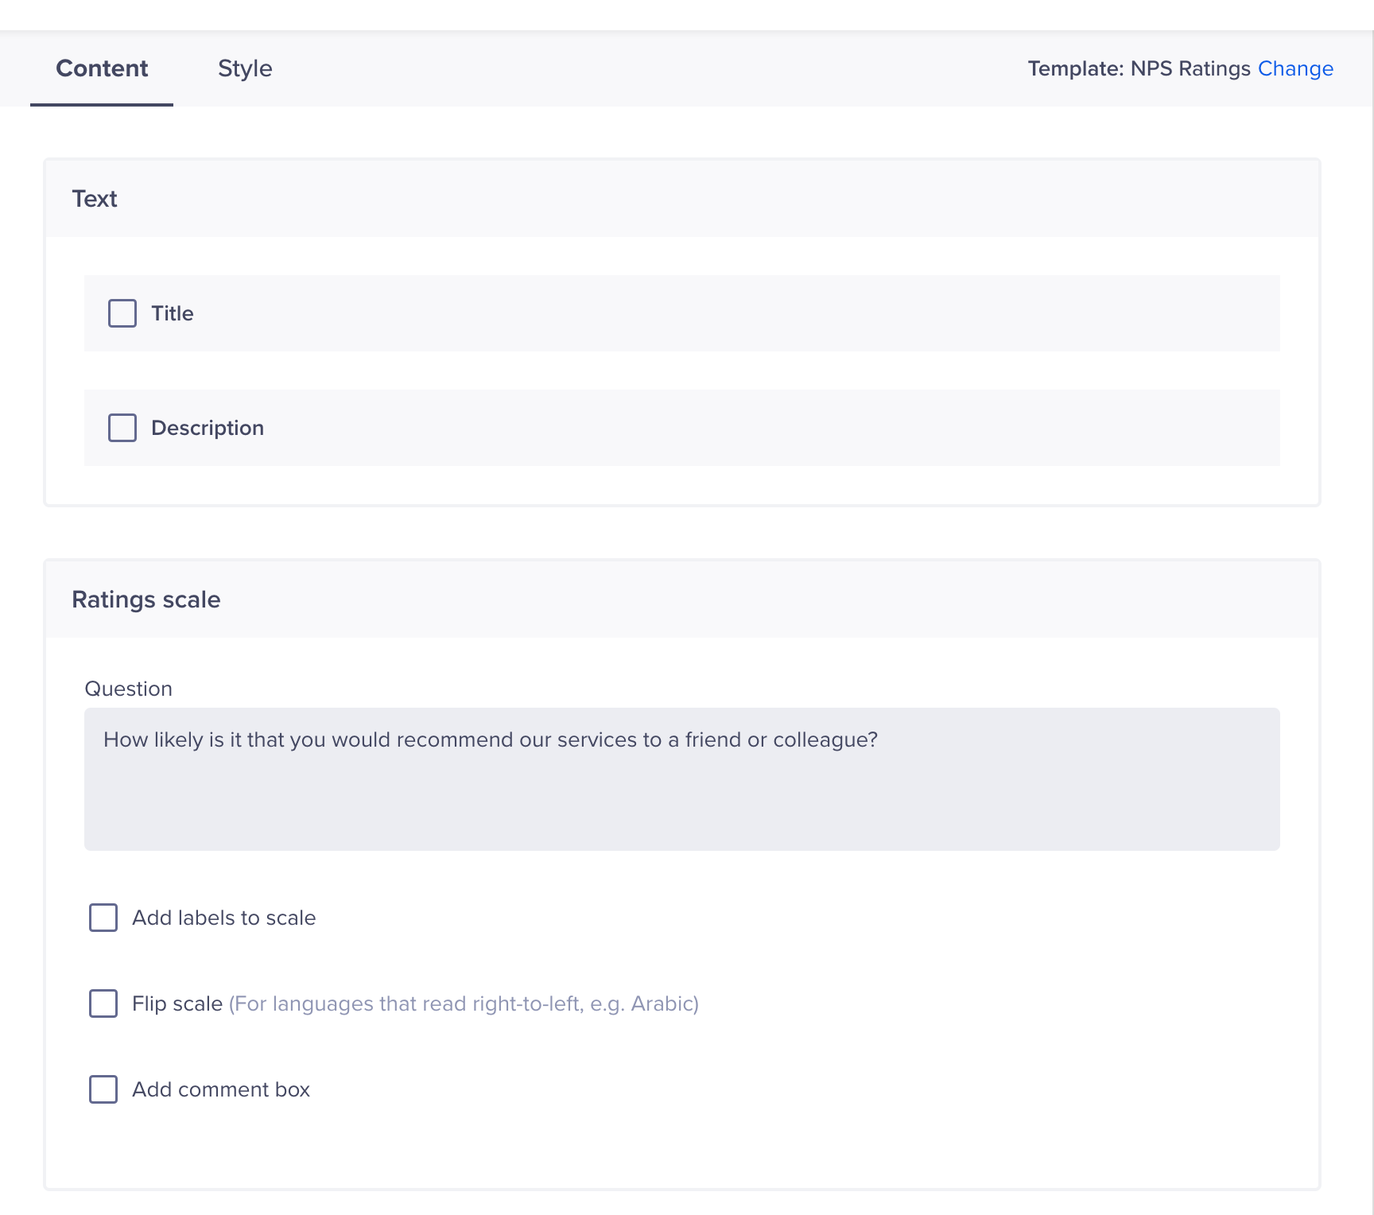1374x1215 pixels.
Task: Click the Title label text
Action: pyautogui.click(x=173, y=313)
